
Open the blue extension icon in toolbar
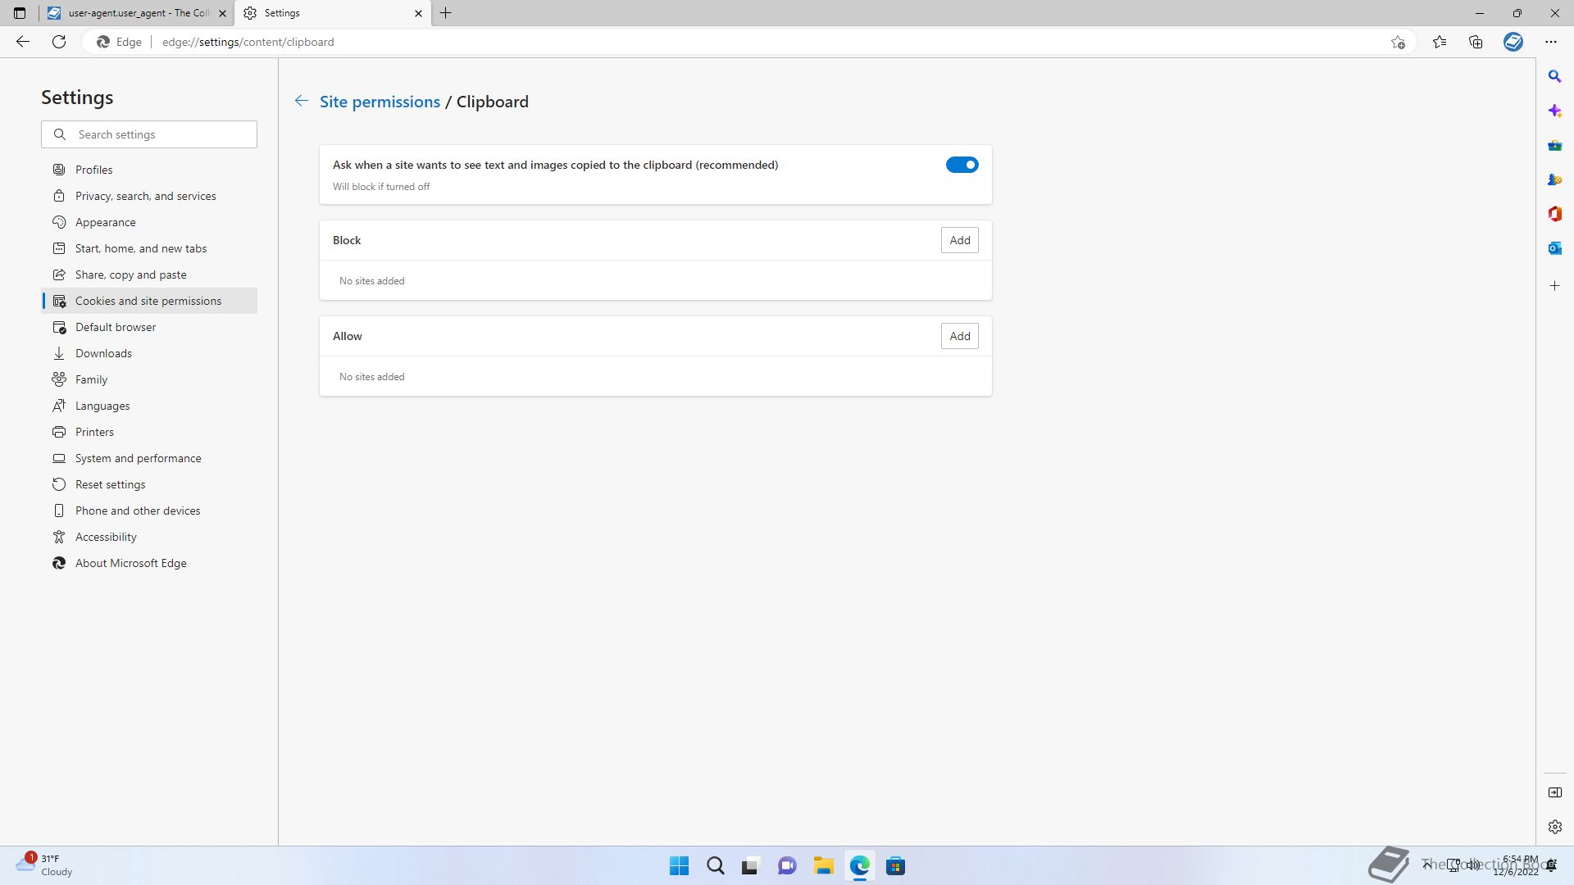(1513, 42)
